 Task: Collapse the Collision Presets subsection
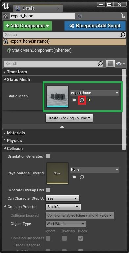point(5,207)
